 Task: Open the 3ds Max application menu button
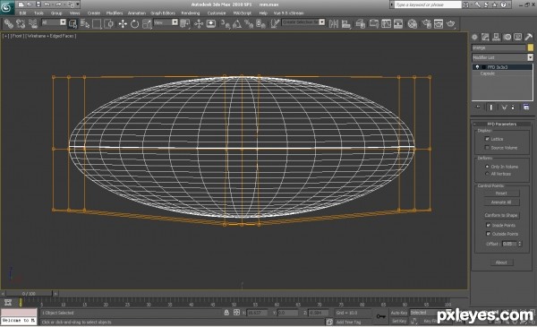7,7
